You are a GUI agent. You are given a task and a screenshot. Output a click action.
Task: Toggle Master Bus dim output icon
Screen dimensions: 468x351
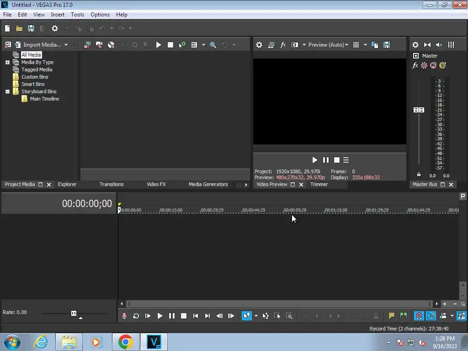coord(439,45)
